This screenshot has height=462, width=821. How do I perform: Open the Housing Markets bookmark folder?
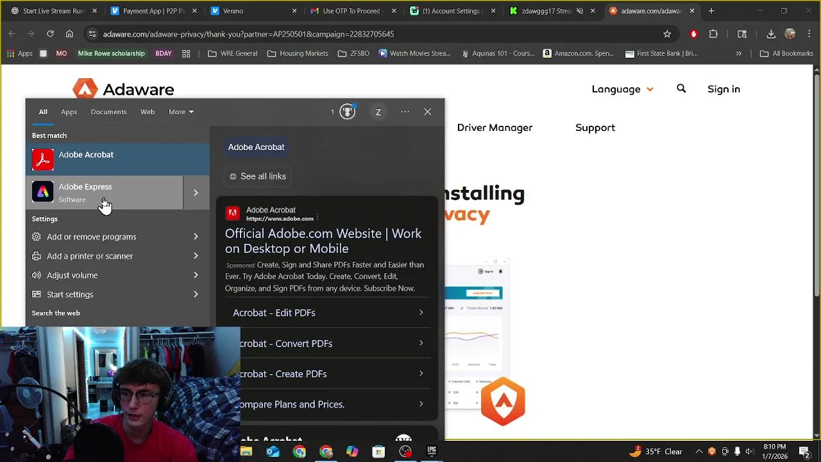[298, 53]
